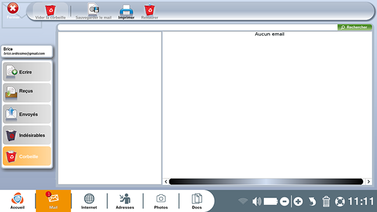The height and width of the screenshot is (212, 377).
Task: Select the Corbeille trash folder
Action: 27,156
